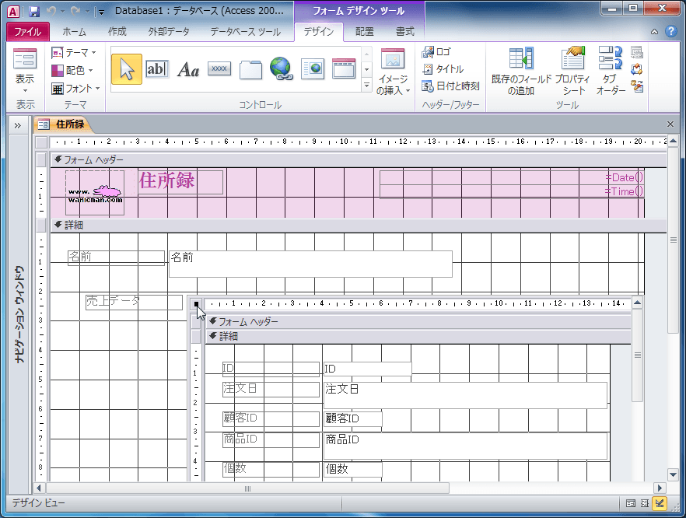
Task: Select the main form 名前 text box
Action: click(310, 264)
